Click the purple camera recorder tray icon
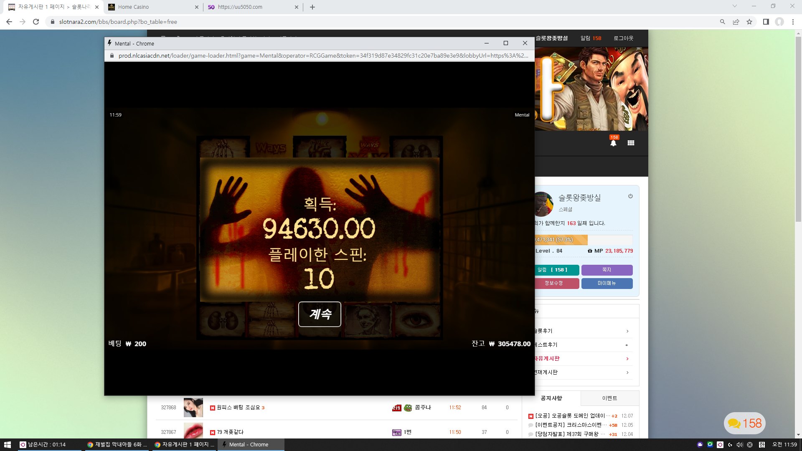 700,445
